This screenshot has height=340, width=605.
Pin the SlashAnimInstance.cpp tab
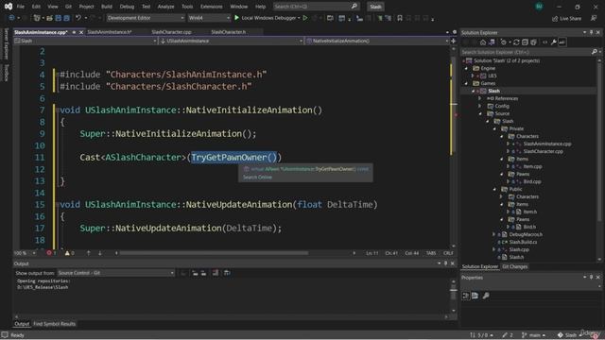point(74,32)
